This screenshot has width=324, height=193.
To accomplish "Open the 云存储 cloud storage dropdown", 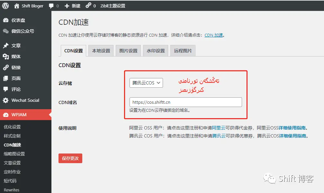I will 146,83.
